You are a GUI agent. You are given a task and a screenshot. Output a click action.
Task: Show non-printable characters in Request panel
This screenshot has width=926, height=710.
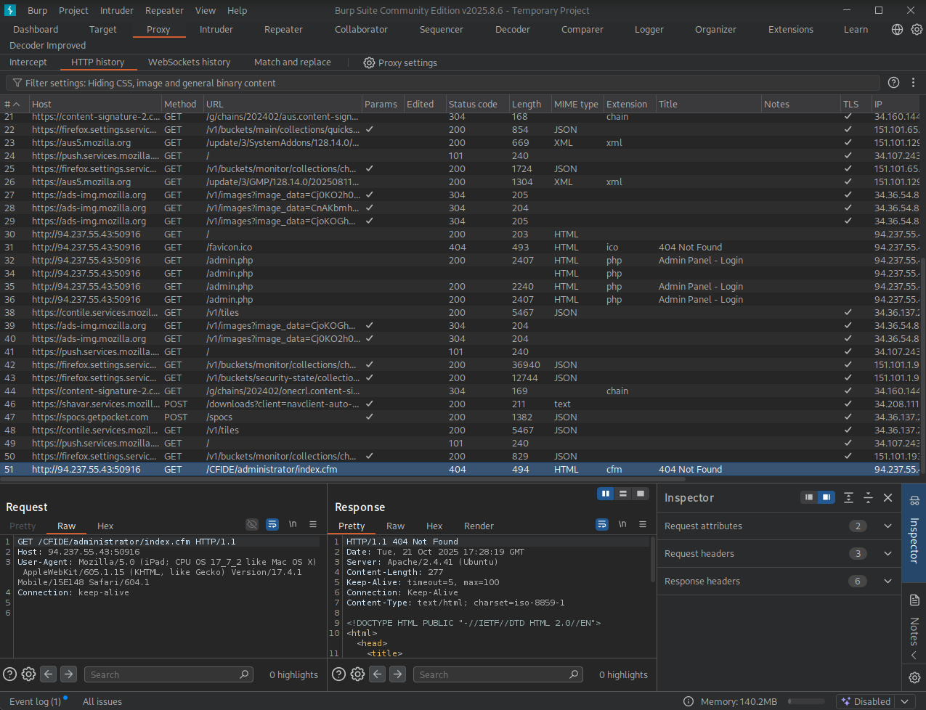(x=293, y=525)
